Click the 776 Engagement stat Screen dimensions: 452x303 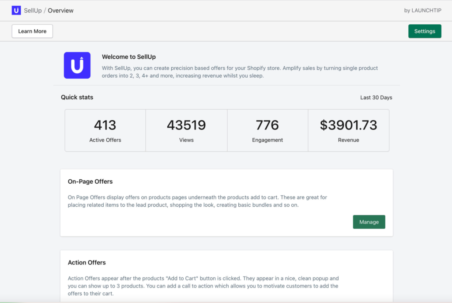click(267, 130)
